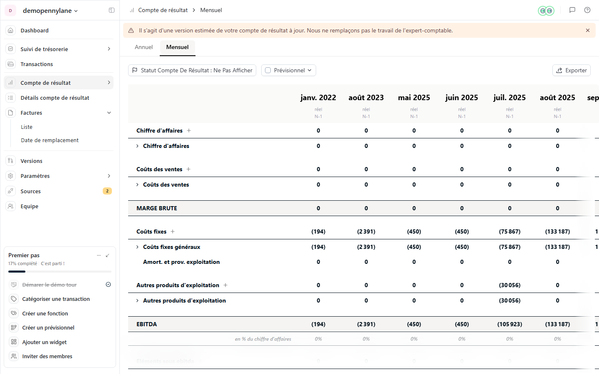Screen dimensions: 599x374
Task: Expand the Compte de résultat sidebar chevron
Action: pyautogui.click(x=109, y=83)
